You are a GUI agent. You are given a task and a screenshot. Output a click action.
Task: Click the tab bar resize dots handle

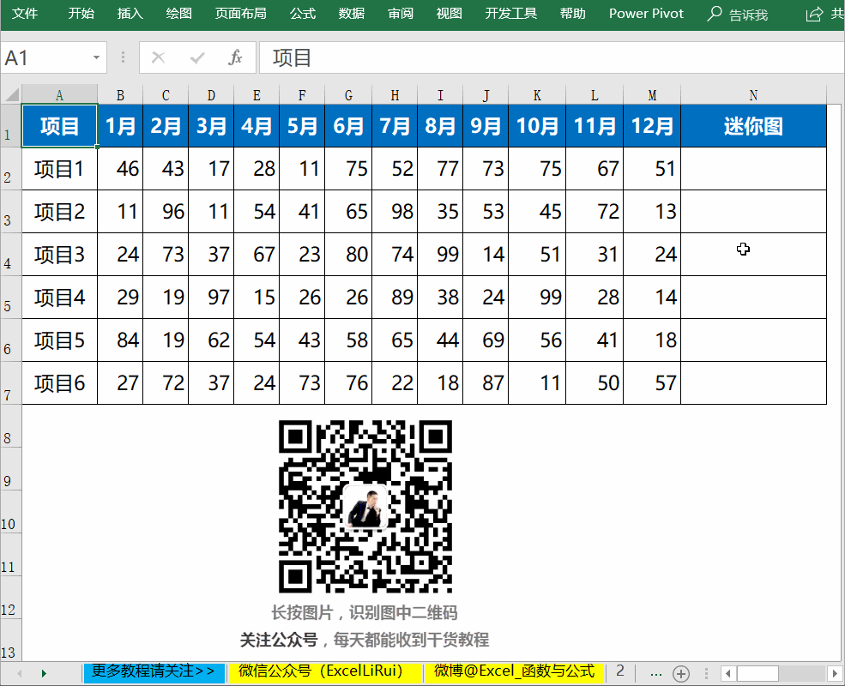tap(706, 673)
